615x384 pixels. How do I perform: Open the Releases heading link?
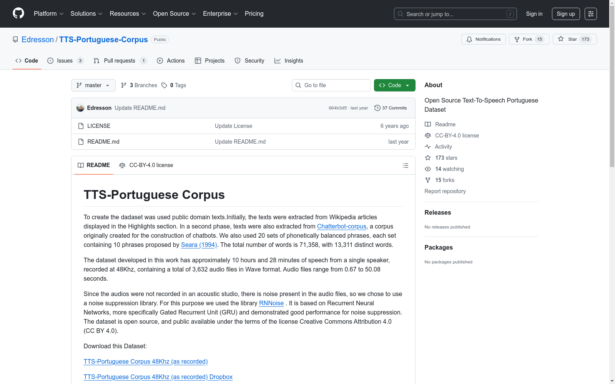[438, 212]
